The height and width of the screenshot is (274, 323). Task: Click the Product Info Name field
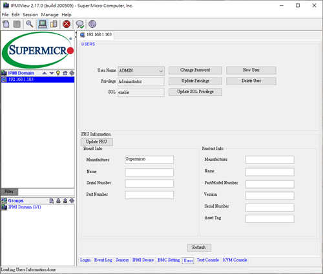click(x=269, y=172)
